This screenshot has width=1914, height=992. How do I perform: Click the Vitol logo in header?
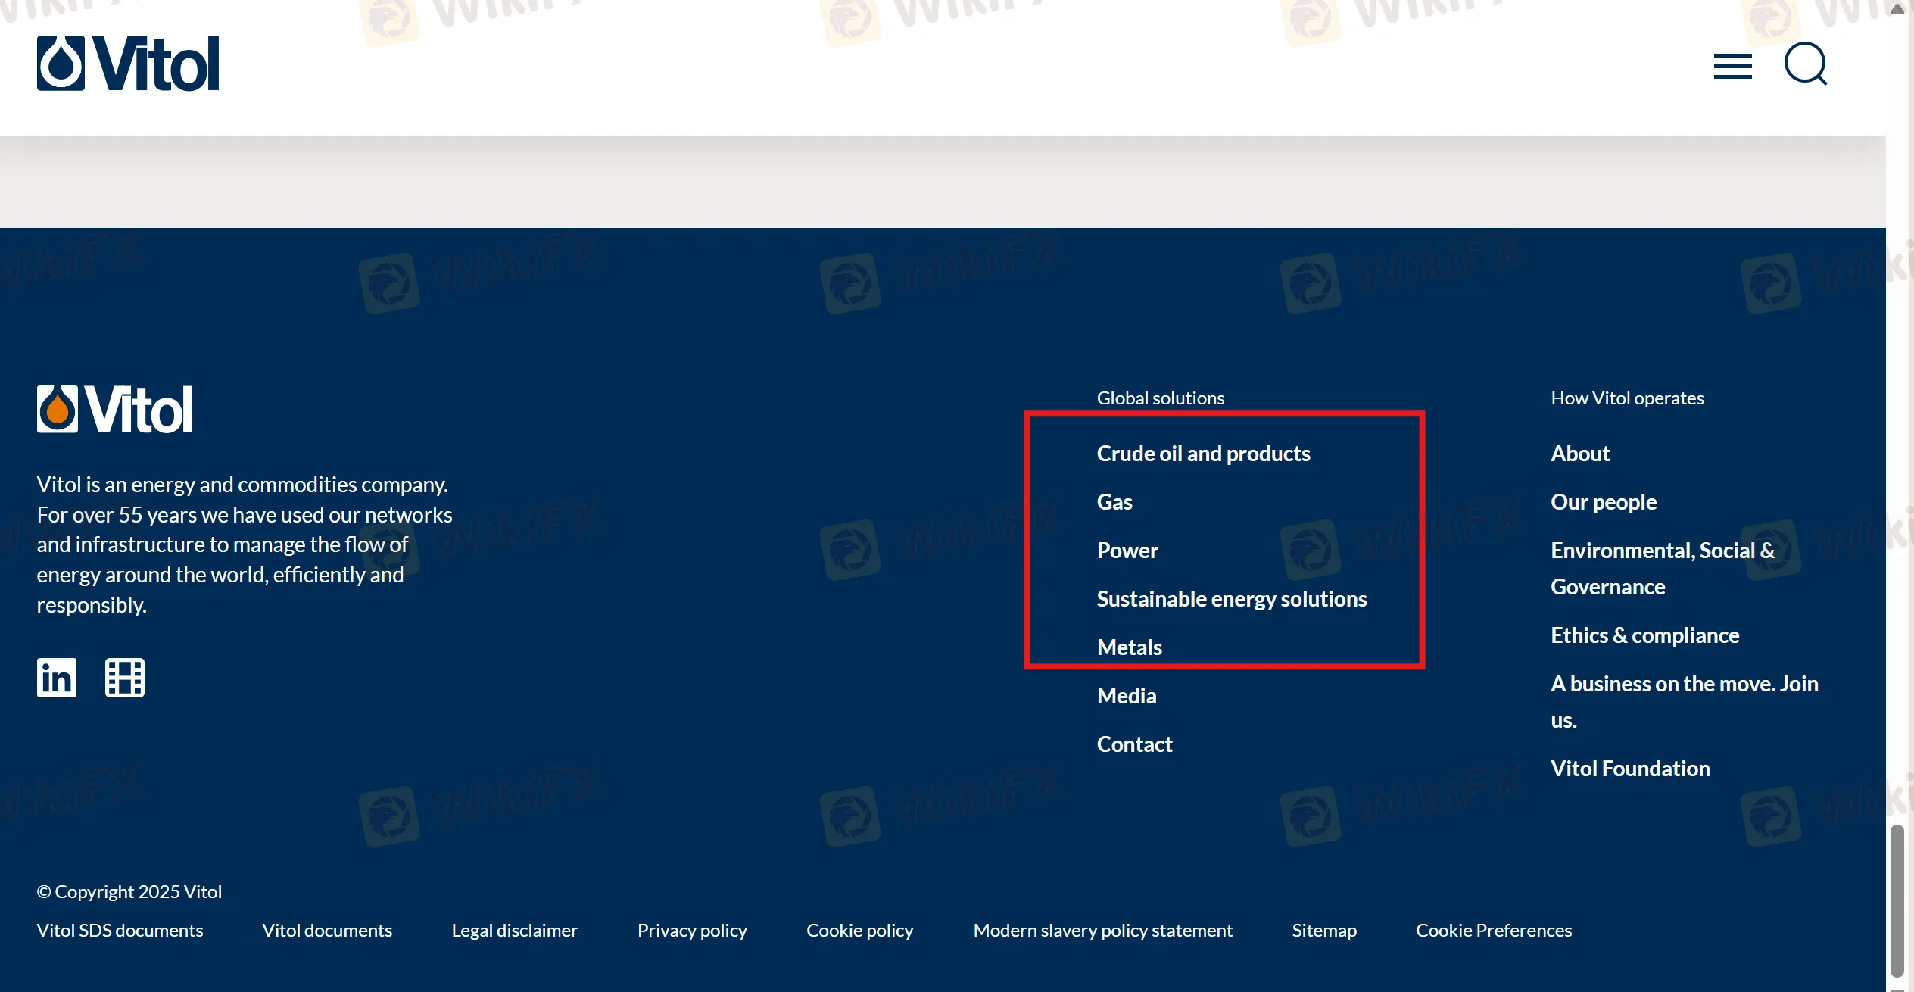click(x=128, y=64)
